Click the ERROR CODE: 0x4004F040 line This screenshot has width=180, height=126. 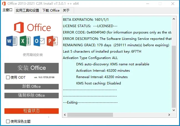[117, 32]
